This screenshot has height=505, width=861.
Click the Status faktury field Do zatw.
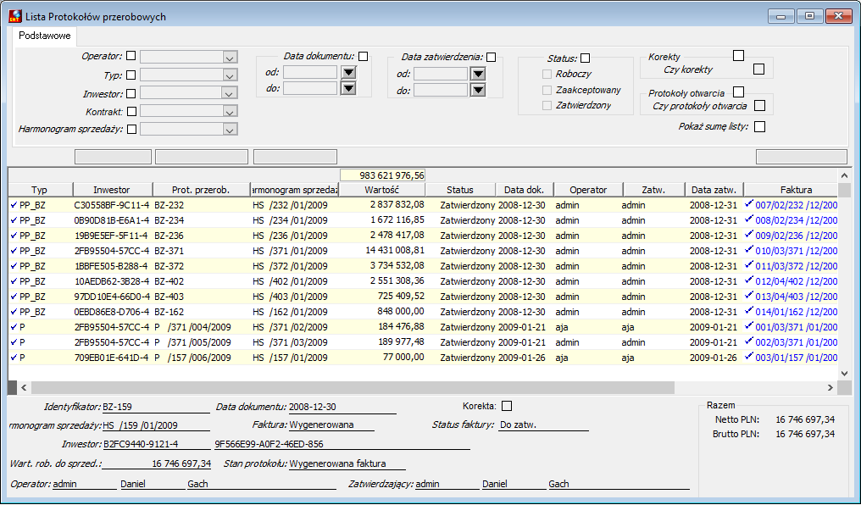[x=543, y=425]
